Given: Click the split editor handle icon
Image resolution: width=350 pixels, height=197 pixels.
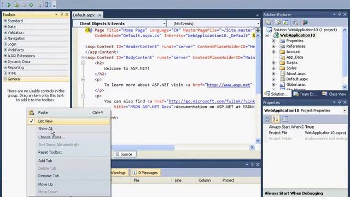Looking at the screenshot, I should [x=258, y=30].
